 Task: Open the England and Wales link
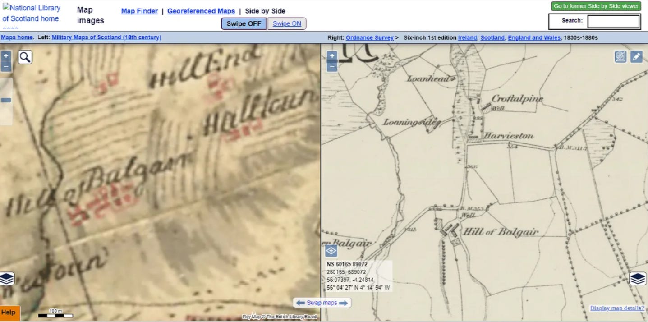click(x=534, y=38)
